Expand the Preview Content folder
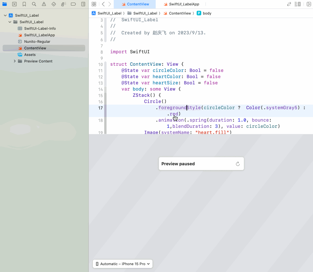The width and height of the screenshot is (313, 272). (x=15, y=61)
